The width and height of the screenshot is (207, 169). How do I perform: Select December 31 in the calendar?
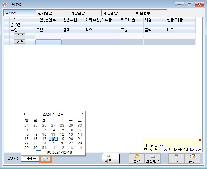pyautogui.click(x=44, y=148)
